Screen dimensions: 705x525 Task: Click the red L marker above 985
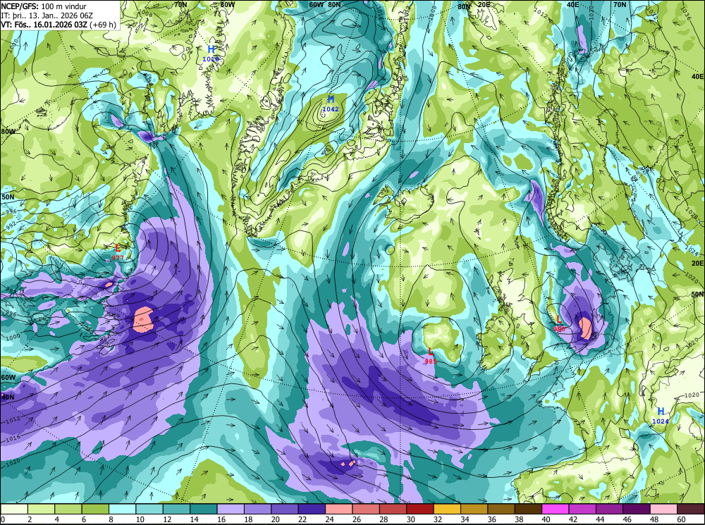(431, 352)
